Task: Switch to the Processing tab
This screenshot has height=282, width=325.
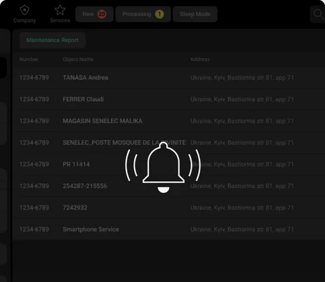Action: 143,14
